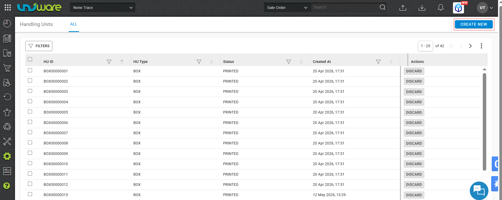Viewport: 502px width, 200px height.
Task: Open the shopping cart sidebar icon
Action: click(7, 68)
